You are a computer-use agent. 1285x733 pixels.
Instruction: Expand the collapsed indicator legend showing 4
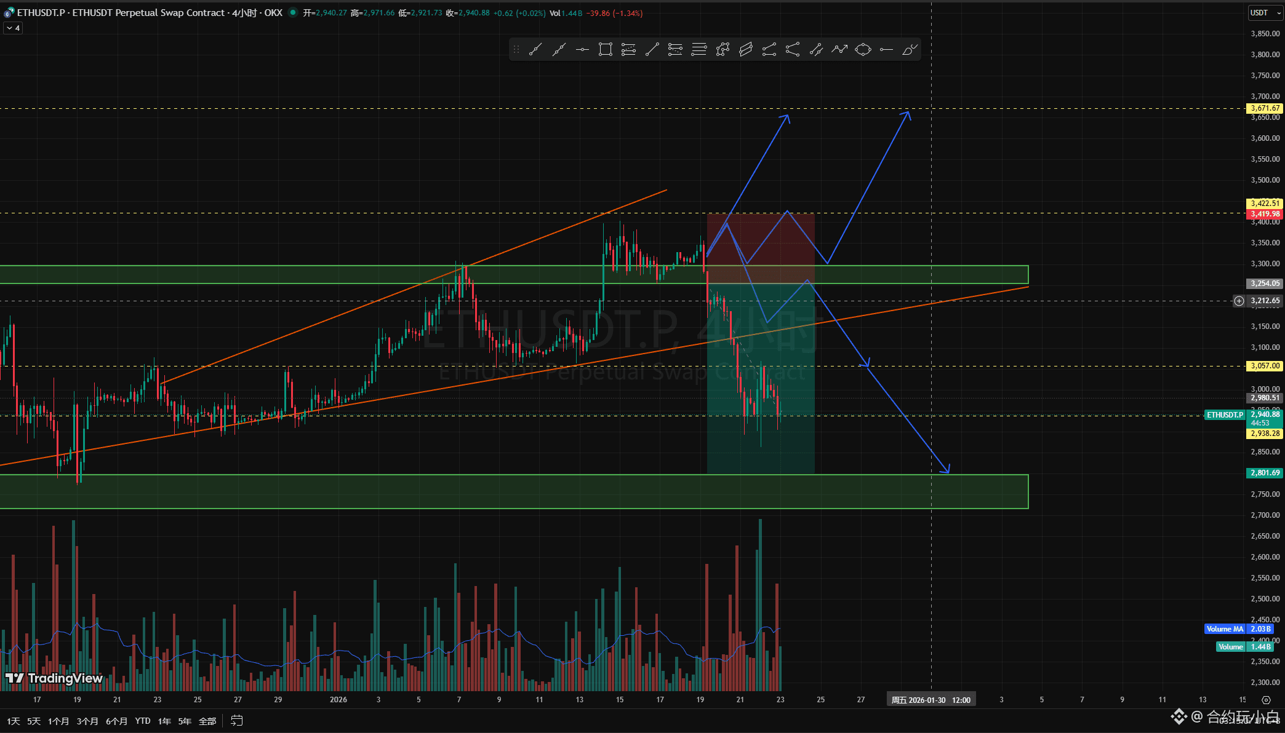13,28
